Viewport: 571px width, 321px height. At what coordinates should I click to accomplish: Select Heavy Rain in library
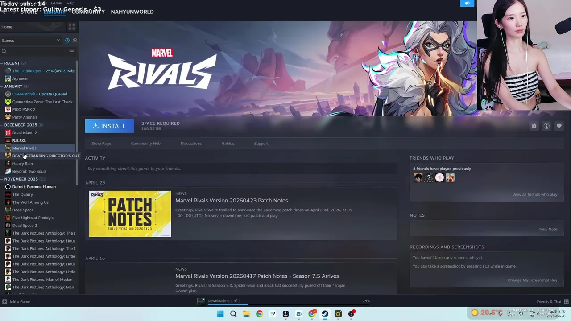pos(22,164)
